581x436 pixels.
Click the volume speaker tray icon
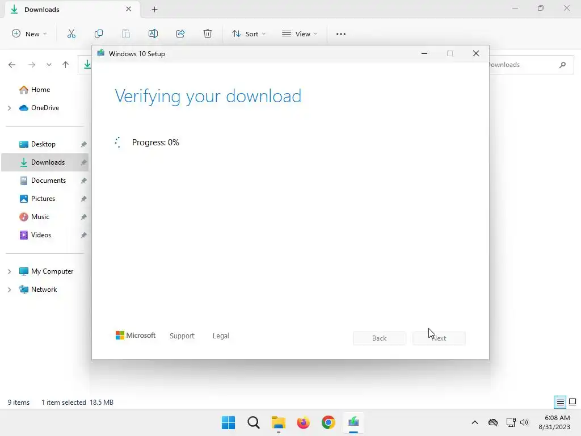pos(524,422)
